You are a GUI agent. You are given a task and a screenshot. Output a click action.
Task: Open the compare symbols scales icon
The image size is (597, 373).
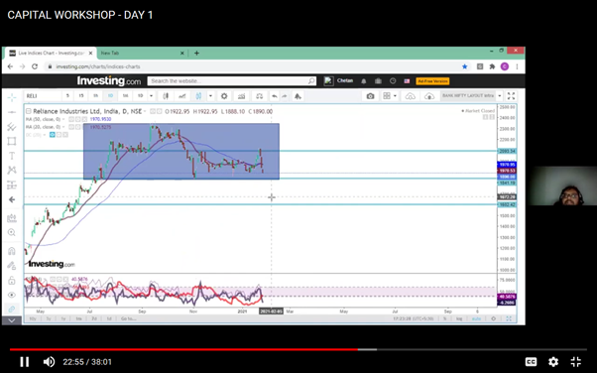click(x=259, y=96)
